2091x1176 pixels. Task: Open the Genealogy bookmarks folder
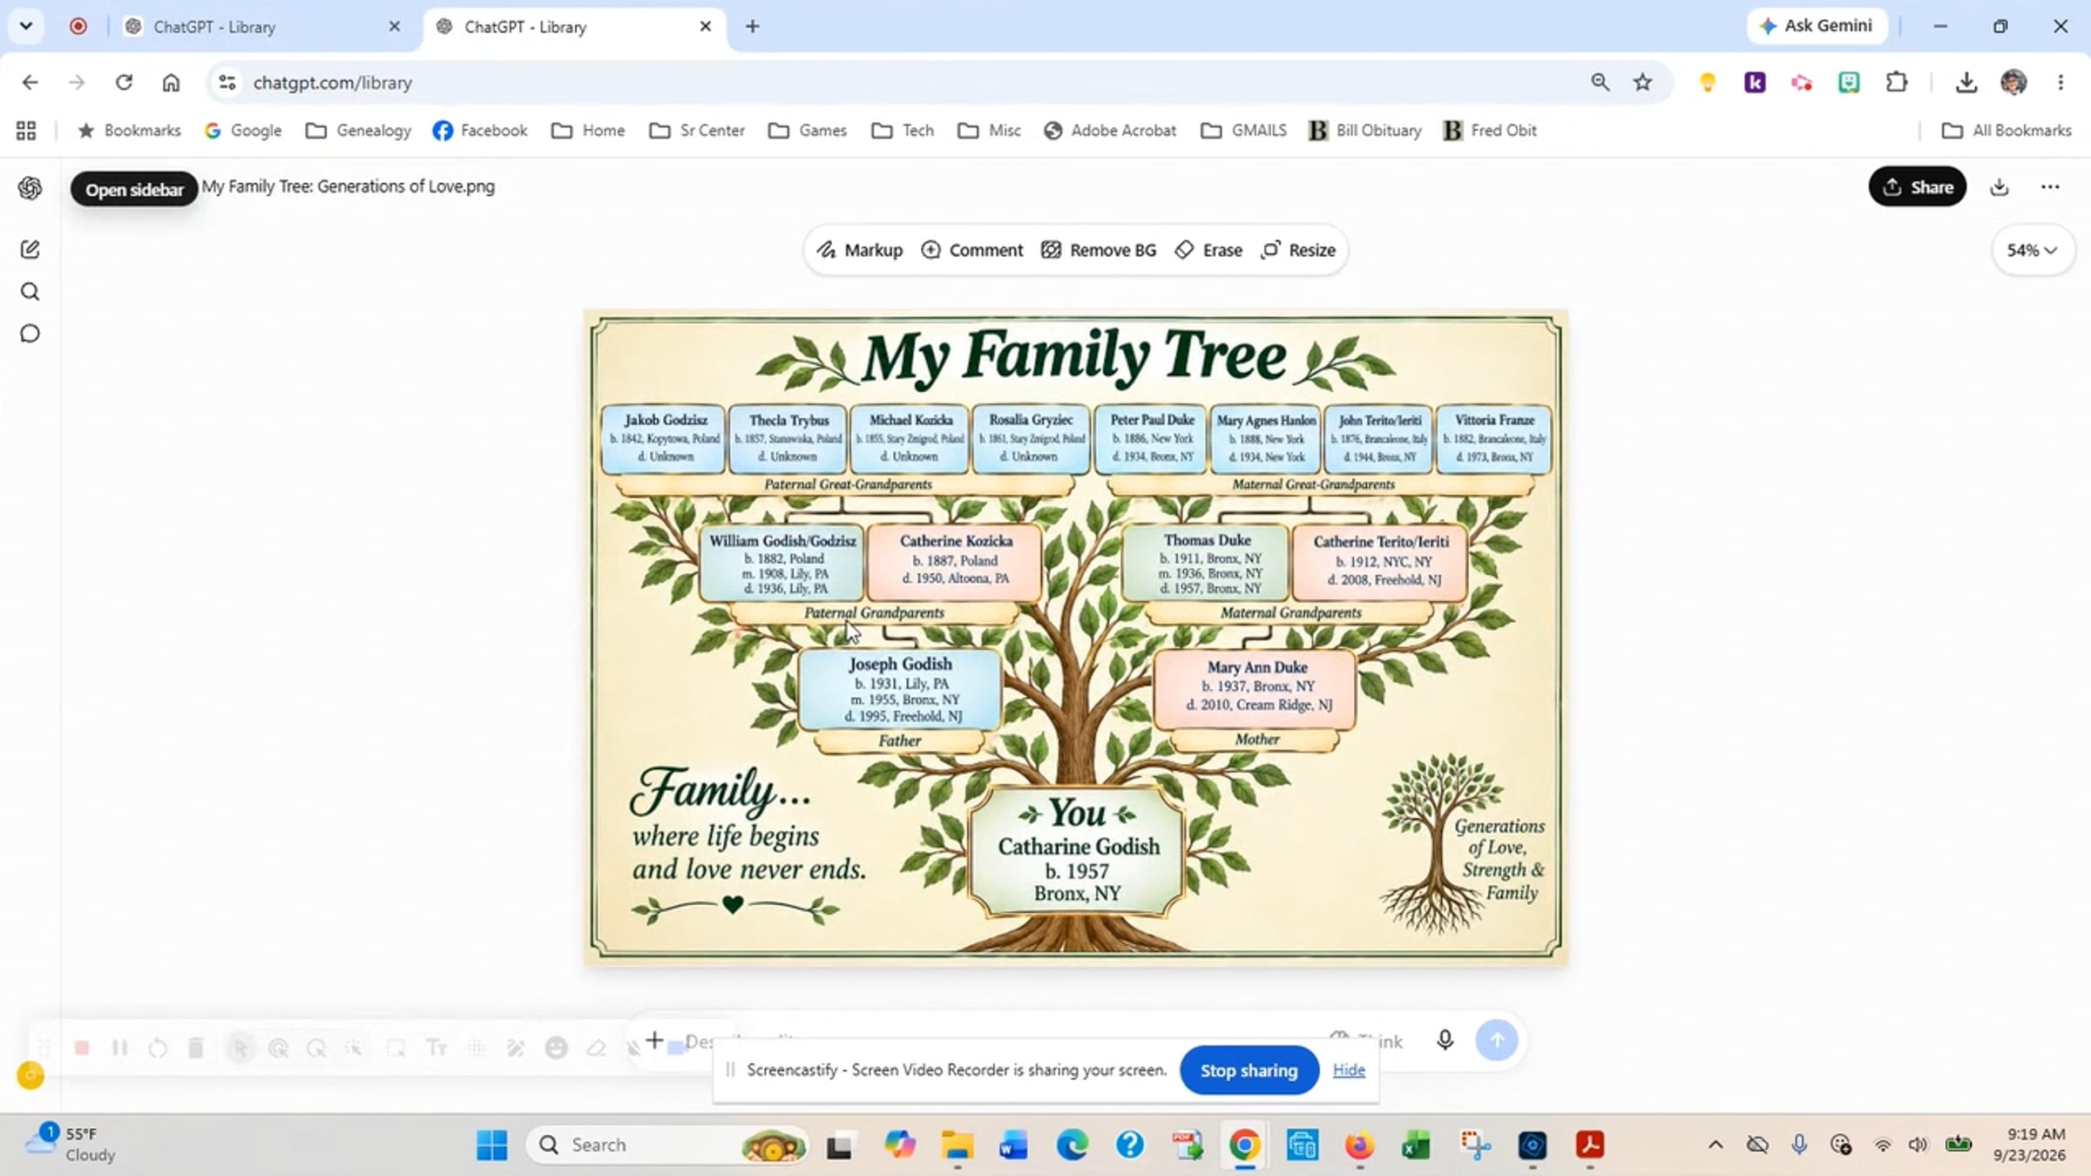point(358,131)
